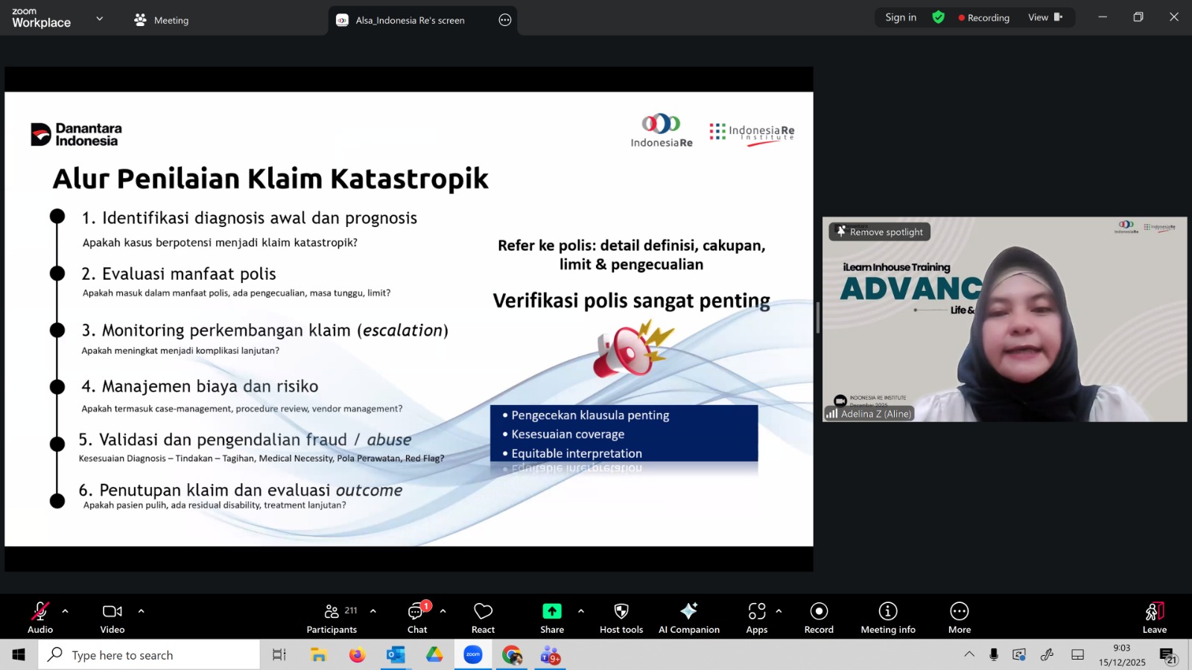
Task: Click the Sign in button
Action: 901,17
